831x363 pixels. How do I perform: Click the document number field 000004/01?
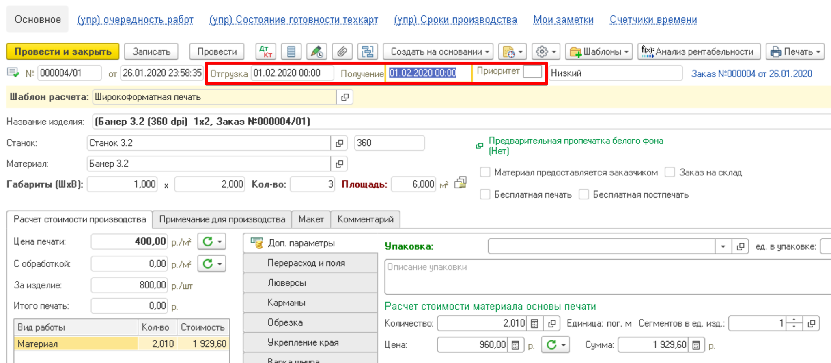[x=69, y=73]
